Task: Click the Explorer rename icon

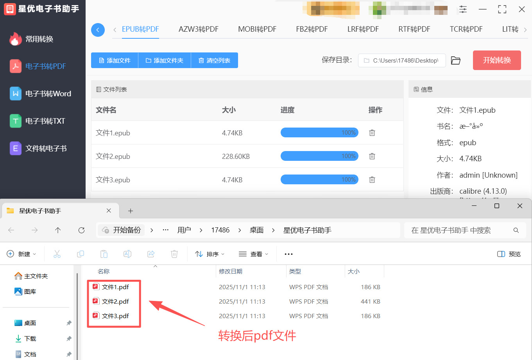Action: coord(127,254)
